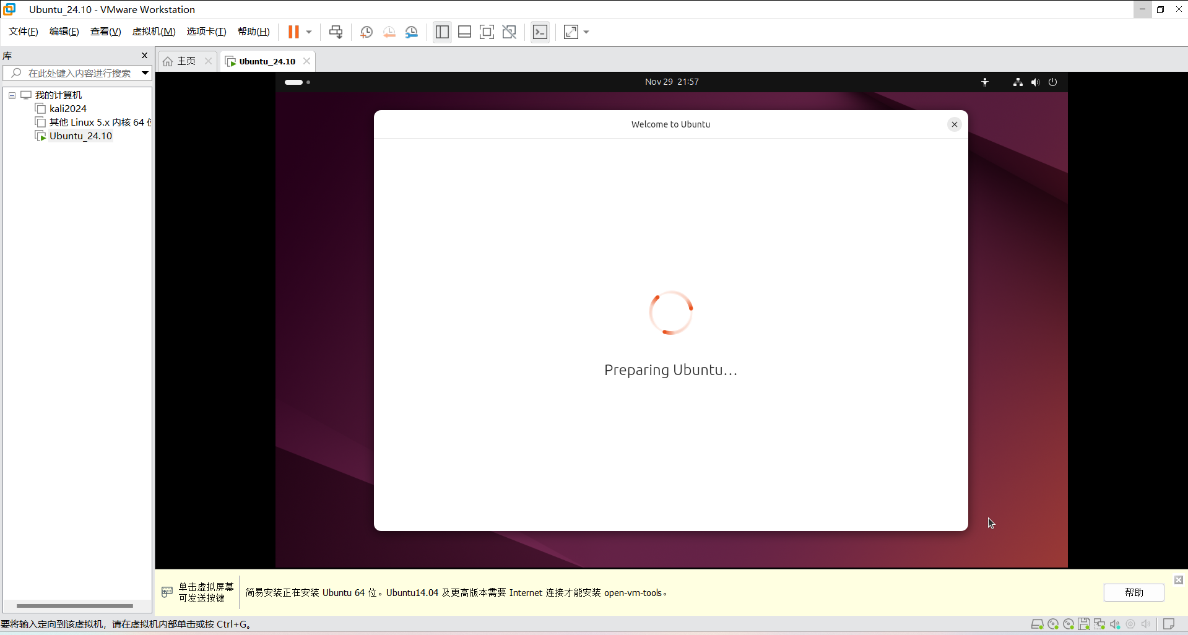The height and width of the screenshot is (635, 1188).
Task: Open the 虚拟机(M) menu
Action: [154, 32]
